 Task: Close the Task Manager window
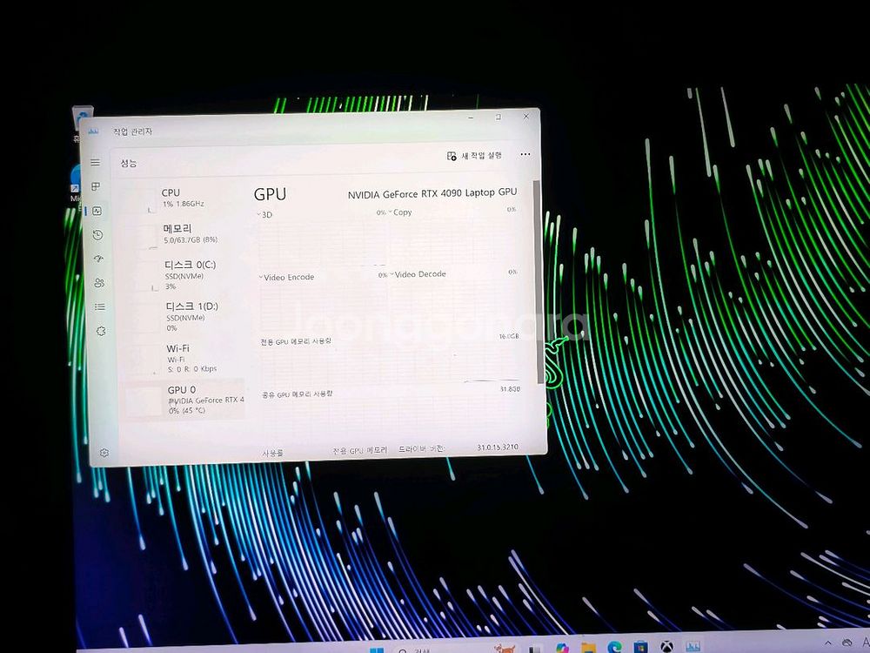pyautogui.click(x=526, y=116)
